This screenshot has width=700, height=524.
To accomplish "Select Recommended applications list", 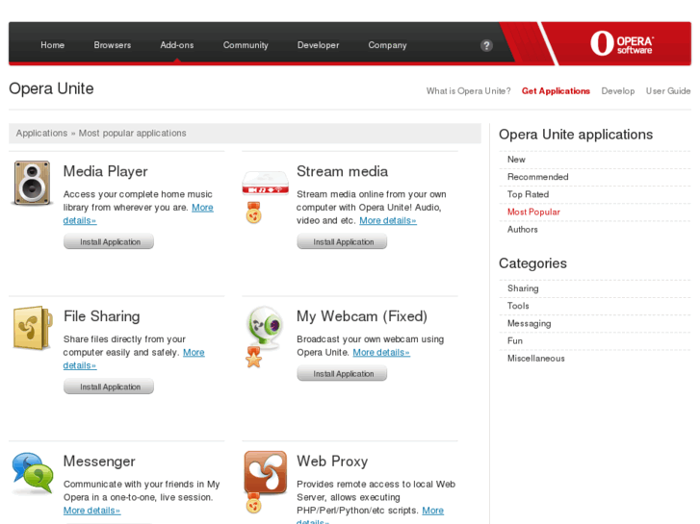I will (538, 177).
